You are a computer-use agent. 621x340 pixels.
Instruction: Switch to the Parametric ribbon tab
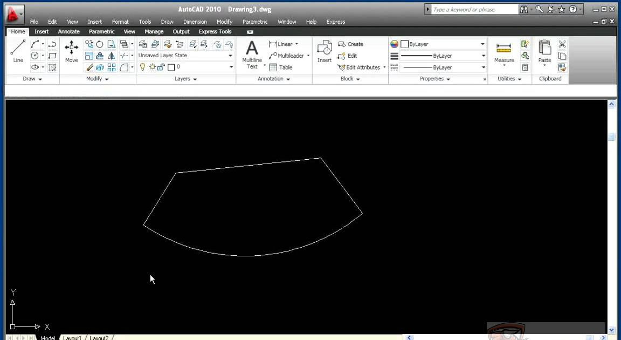pos(101,32)
